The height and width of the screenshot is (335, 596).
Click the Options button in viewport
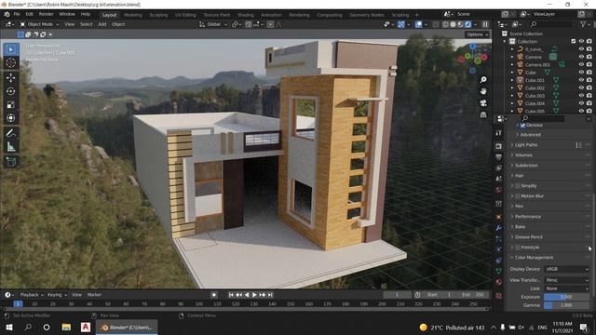477,34
